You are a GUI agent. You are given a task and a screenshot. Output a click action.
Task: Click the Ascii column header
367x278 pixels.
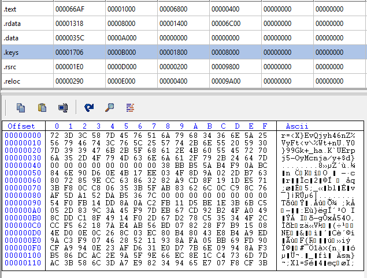click(x=297, y=126)
